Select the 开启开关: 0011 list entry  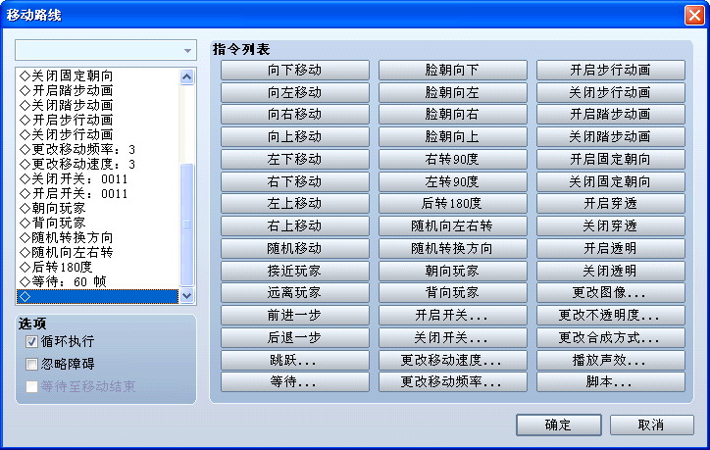[97, 193]
